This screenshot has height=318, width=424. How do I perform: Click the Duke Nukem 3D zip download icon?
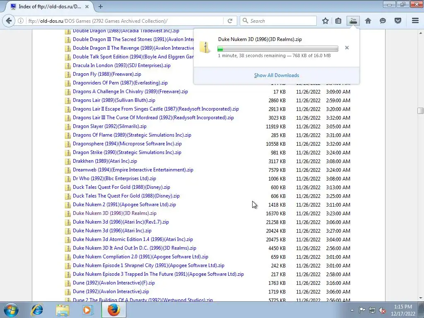[x=205, y=47]
